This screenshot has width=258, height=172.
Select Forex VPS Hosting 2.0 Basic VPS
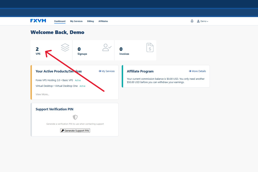(54, 80)
